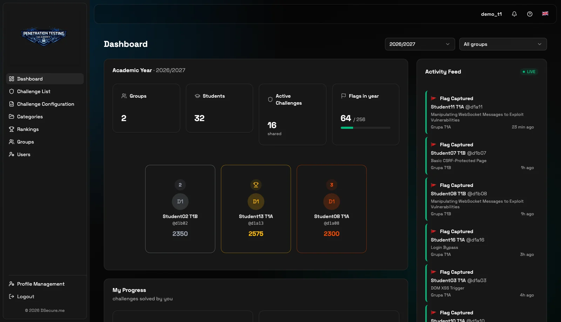Click the rank 3 badge on Student08 T1A card
This screenshot has height=322, width=561.
(x=332, y=185)
